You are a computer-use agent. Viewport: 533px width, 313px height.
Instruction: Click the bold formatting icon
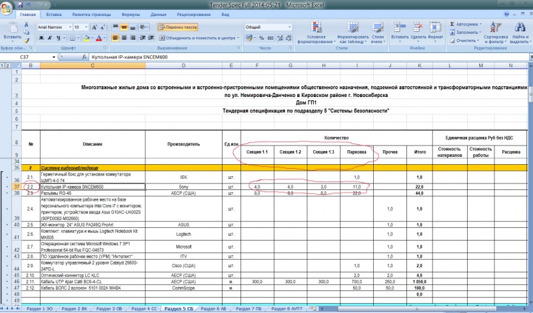(x=41, y=39)
